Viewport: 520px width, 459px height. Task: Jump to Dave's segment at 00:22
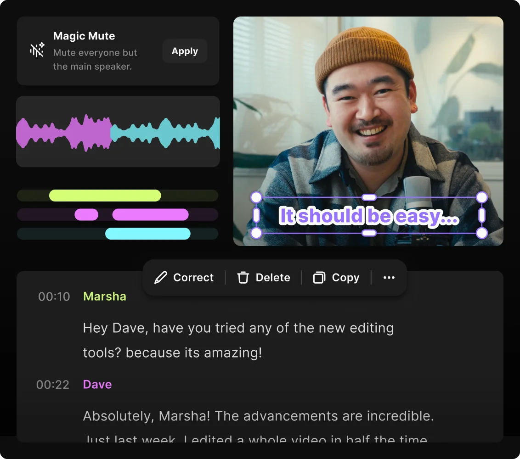[x=53, y=385]
